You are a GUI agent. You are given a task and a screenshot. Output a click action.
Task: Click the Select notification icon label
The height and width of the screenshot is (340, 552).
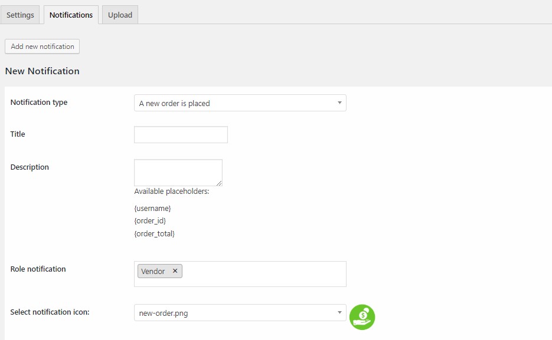[x=50, y=312]
